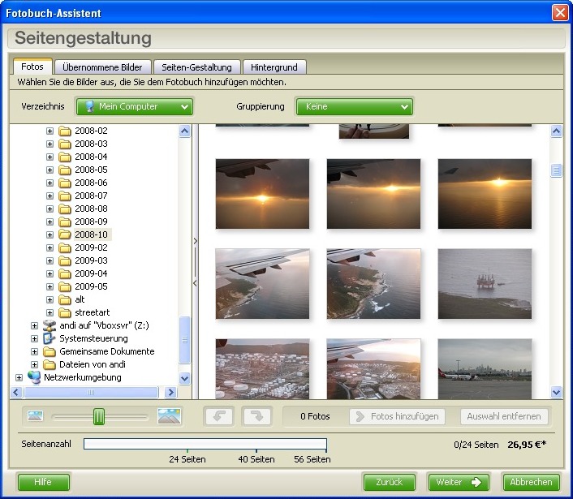Switch to the Übernommene Bilder tab
The width and height of the screenshot is (573, 499).
(102, 67)
